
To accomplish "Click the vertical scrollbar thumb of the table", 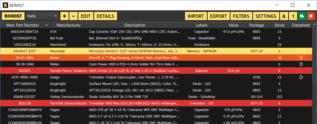I will 315,55.
